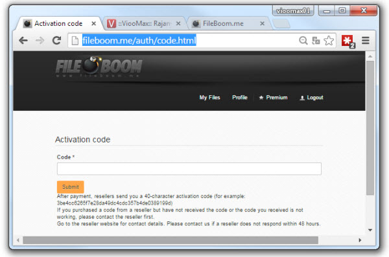Image resolution: width=389 pixels, height=257 pixels.
Task: Click the browser forward arrow
Action: (x=40, y=40)
